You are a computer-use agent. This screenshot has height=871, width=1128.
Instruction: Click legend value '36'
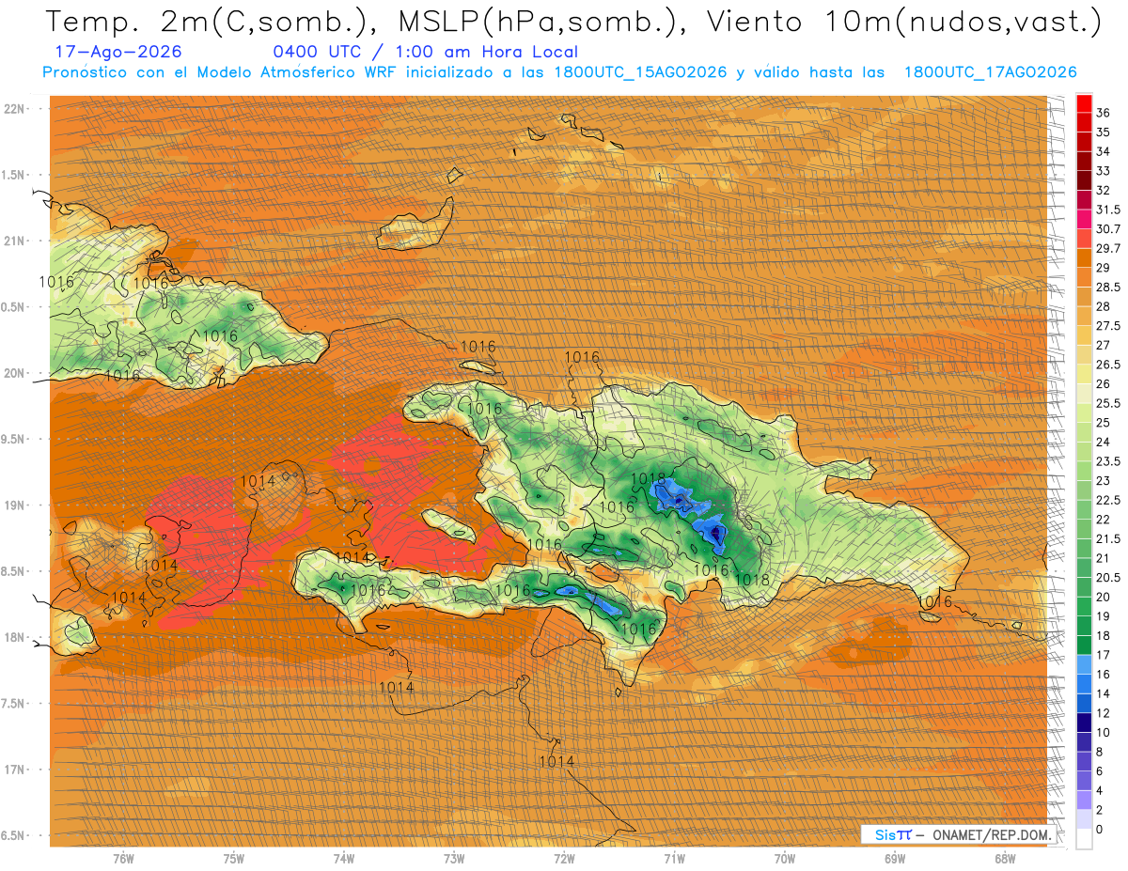[x=1103, y=114]
